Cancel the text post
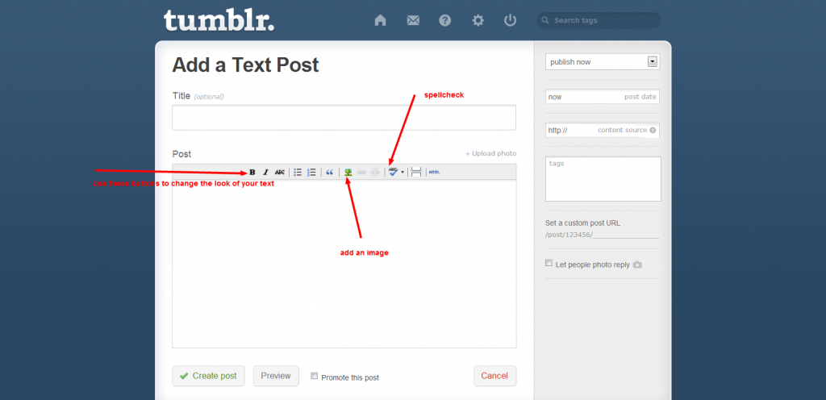The image size is (826, 400). 494,376
